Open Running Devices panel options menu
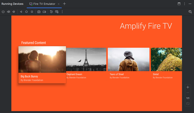This screenshot has width=194, height=113. pyautogui.click(x=184, y=4)
